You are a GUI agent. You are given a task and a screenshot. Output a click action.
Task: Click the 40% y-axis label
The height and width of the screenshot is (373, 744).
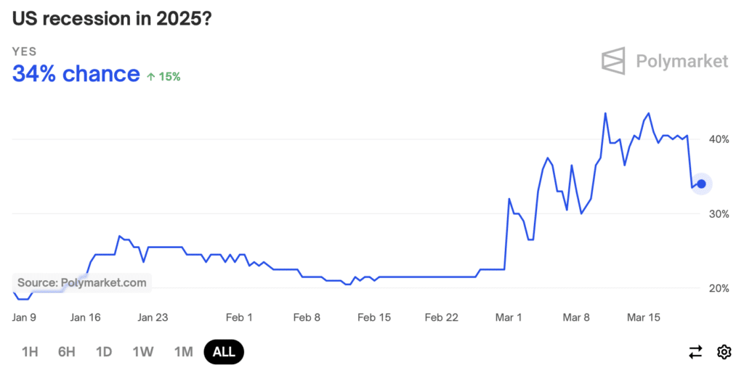coord(719,139)
